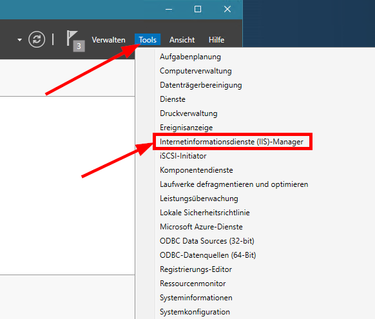Viewport: 375px width, 319px height.
Task: Launch ODBC Data Sources (32-bit)
Action: point(207,241)
